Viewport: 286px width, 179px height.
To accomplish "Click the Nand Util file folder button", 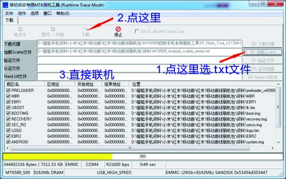I will pyautogui.click(x=262, y=77).
